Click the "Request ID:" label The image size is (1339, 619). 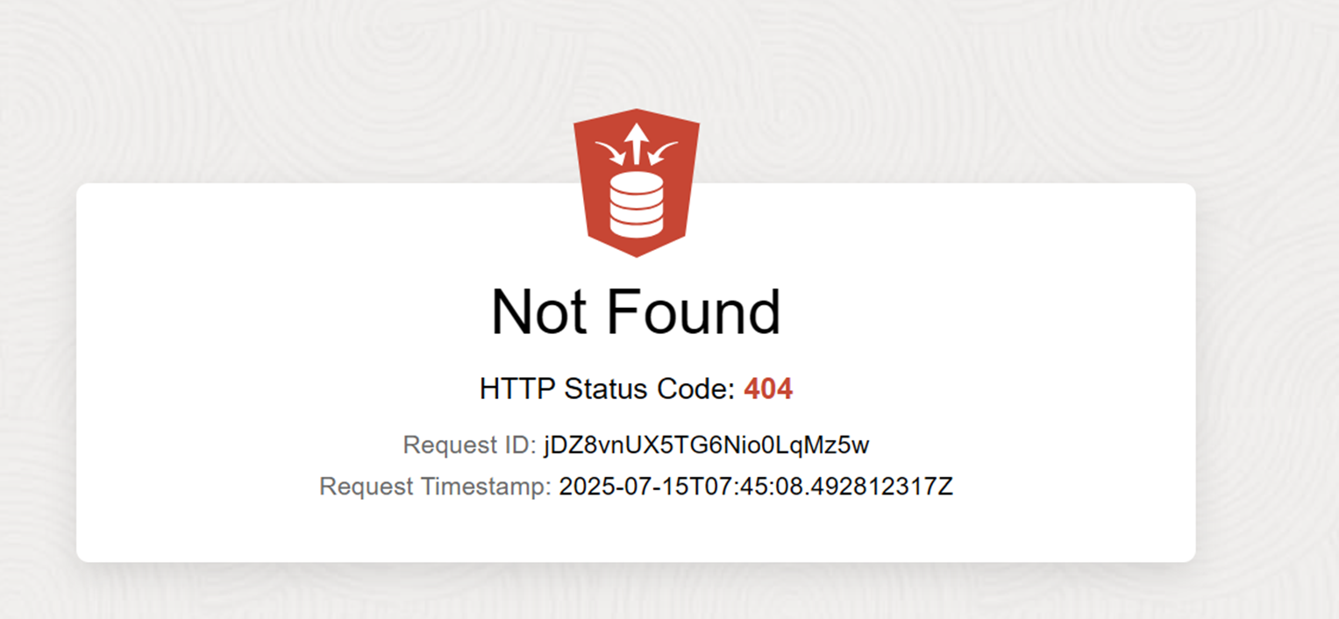pyautogui.click(x=469, y=445)
